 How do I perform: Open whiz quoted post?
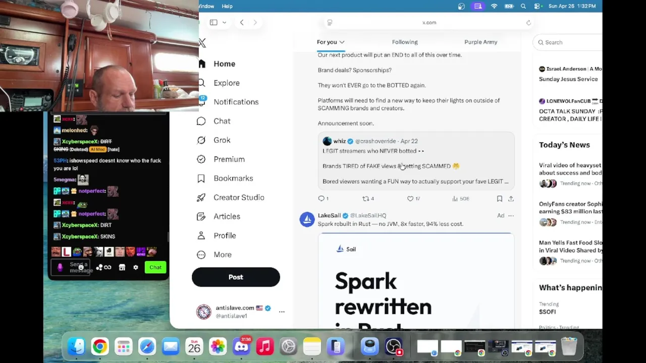pos(416,161)
